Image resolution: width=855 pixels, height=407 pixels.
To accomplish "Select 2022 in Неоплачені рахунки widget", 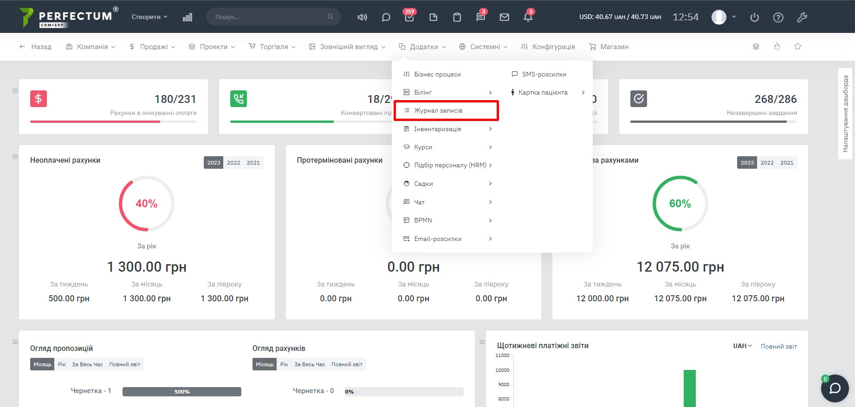I will [x=233, y=163].
